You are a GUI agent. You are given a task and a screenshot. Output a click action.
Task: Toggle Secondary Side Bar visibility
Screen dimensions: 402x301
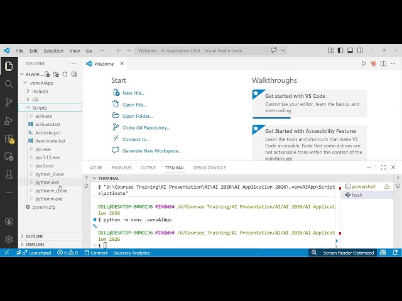tap(360, 50)
